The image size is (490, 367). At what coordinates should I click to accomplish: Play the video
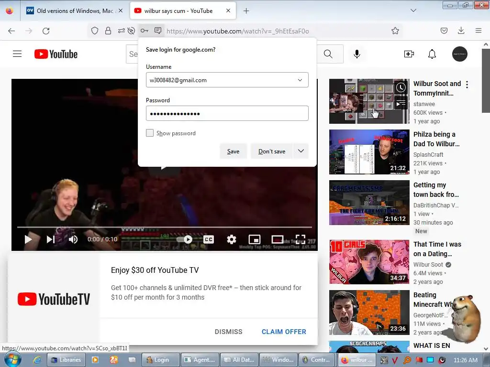point(28,239)
